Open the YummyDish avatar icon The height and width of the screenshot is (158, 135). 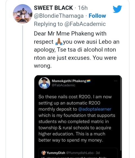pos(44,153)
